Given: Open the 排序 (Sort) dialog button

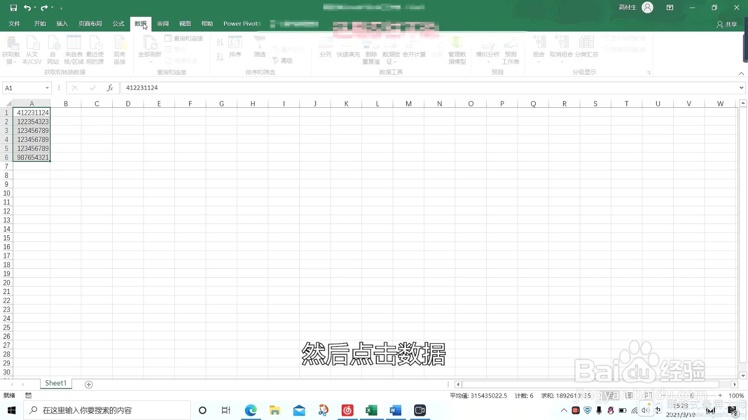Looking at the screenshot, I should (x=235, y=47).
